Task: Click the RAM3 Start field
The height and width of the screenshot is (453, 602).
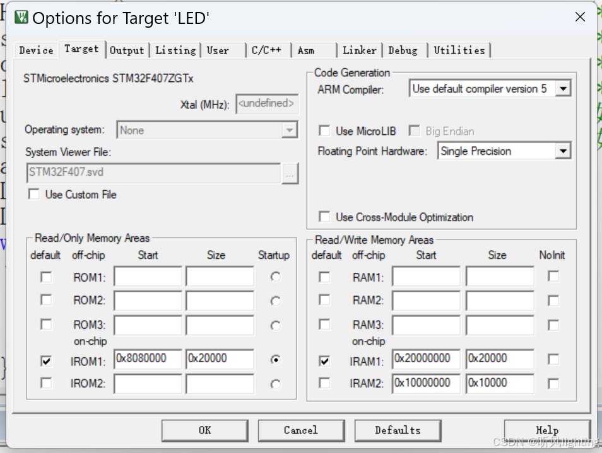Action: click(426, 325)
